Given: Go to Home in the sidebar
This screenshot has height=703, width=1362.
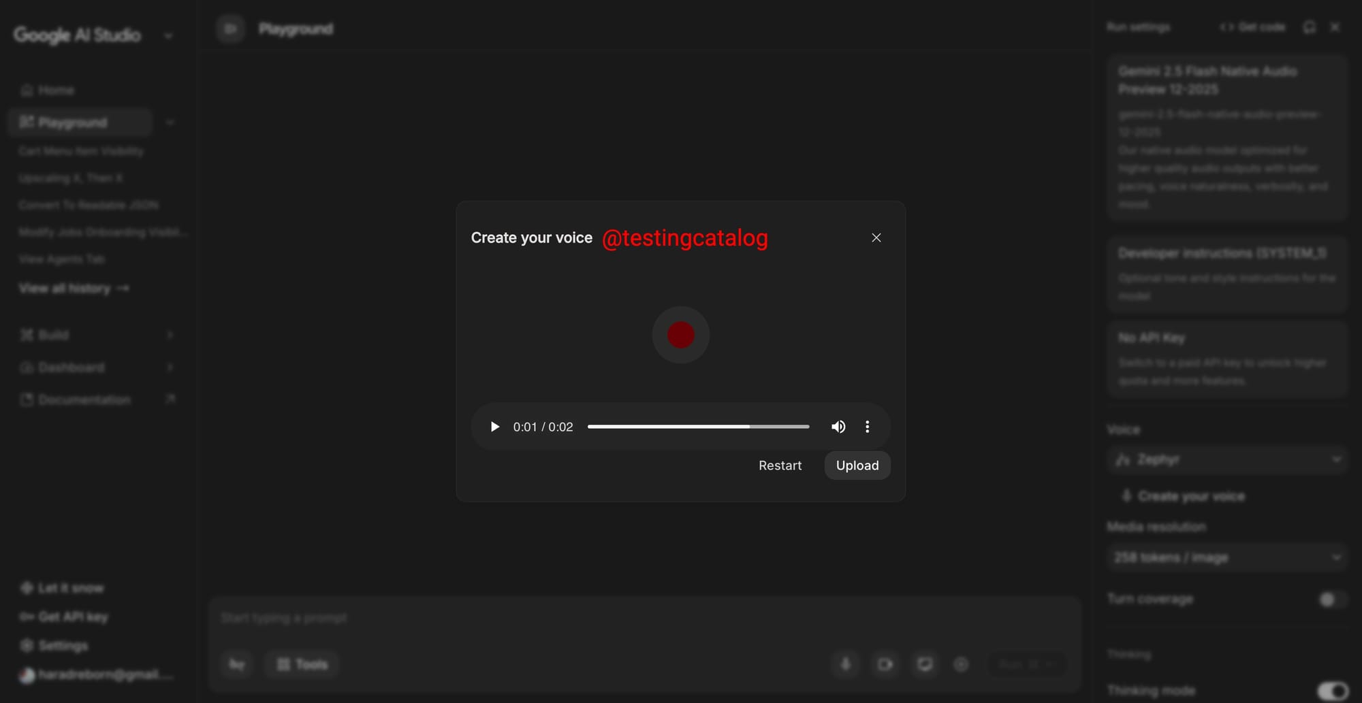Looking at the screenshot, I should pyautogui.click(x=56, y=89).
